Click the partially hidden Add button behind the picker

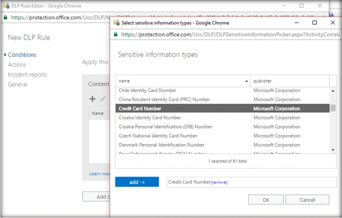pyautogui.click(x=96, y=196)
